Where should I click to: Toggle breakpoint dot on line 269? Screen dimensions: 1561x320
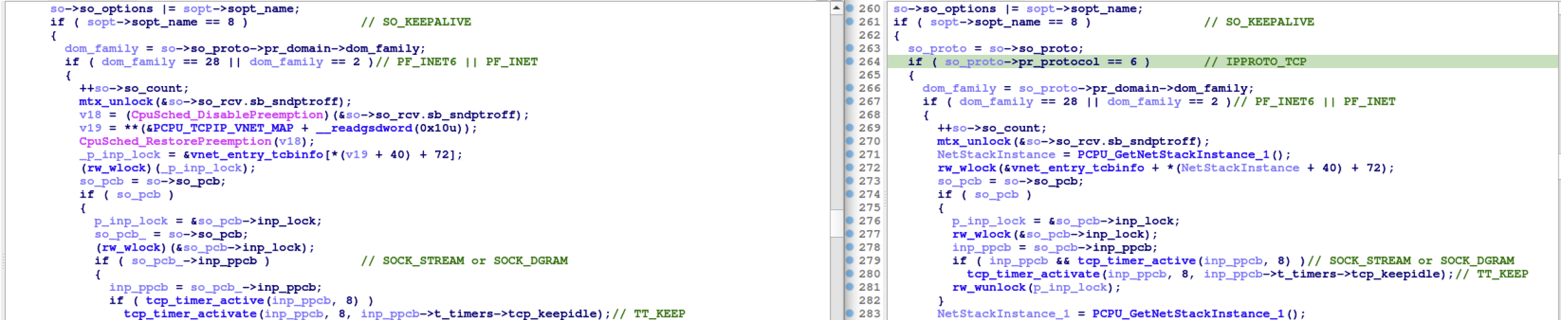(x=849, y=127)
